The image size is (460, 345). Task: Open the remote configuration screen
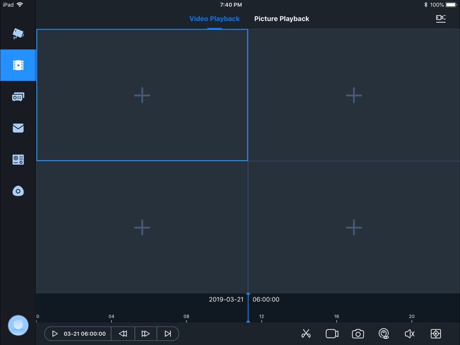click(x=18, y=159)
